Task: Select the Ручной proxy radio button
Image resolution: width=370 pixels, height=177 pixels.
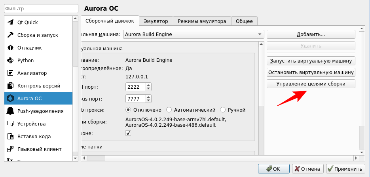Action: (223, 110)
